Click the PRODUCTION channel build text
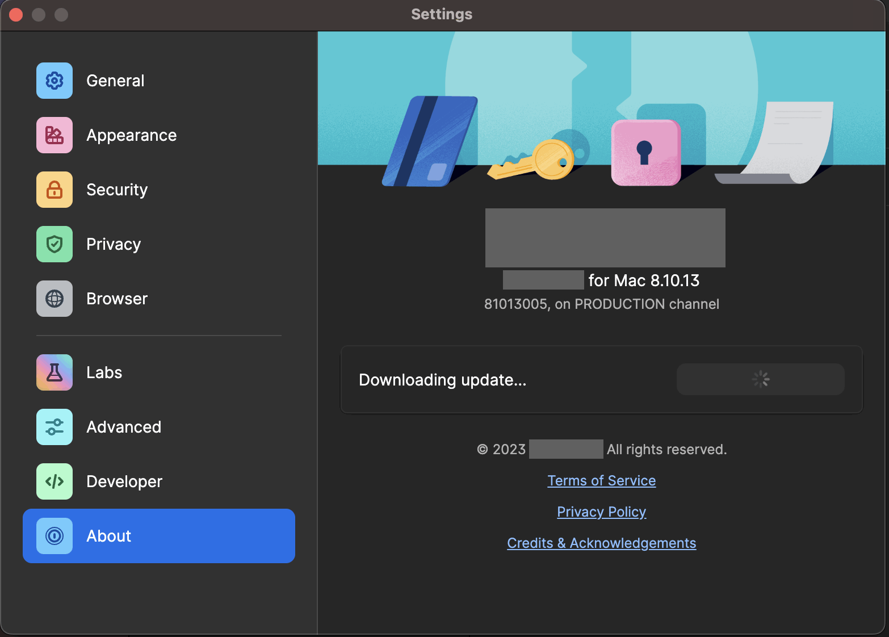 tap(601, 304)
